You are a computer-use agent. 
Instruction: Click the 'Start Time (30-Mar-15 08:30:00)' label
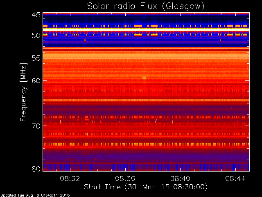coord(146,187)
